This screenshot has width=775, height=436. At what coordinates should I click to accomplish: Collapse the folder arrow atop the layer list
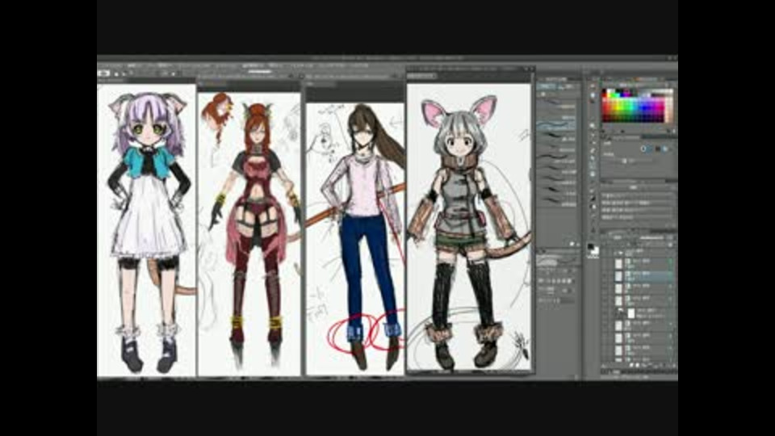(616, 253)
